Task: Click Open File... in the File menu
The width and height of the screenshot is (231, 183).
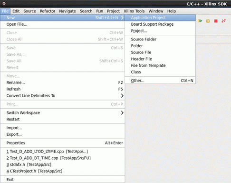Action: coord(63,24)
